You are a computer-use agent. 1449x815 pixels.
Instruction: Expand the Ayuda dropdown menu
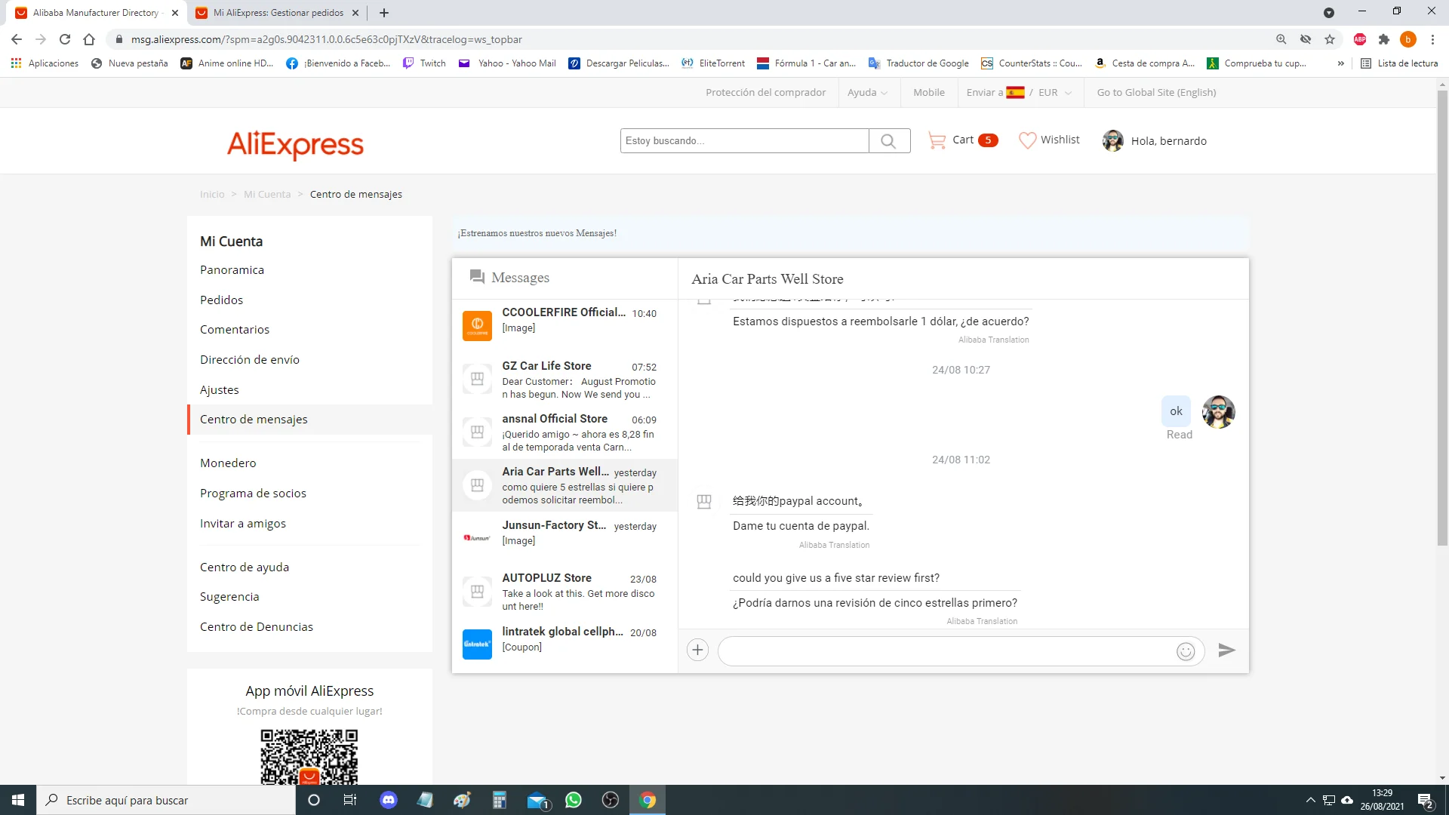click(867, 92)
